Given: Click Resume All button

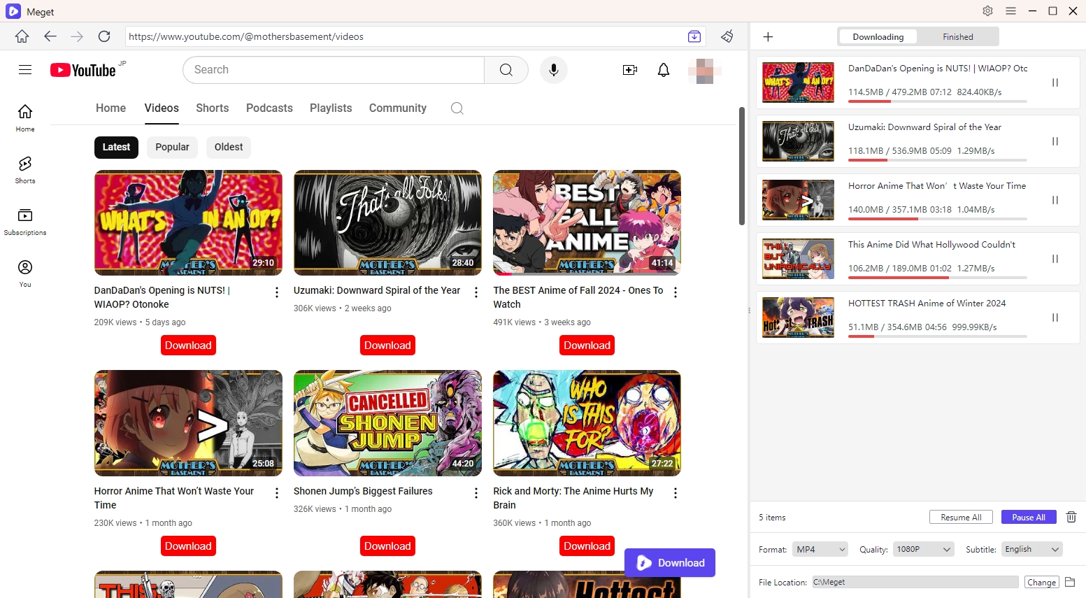Looking at the screenshot, I should coord(961,517).
